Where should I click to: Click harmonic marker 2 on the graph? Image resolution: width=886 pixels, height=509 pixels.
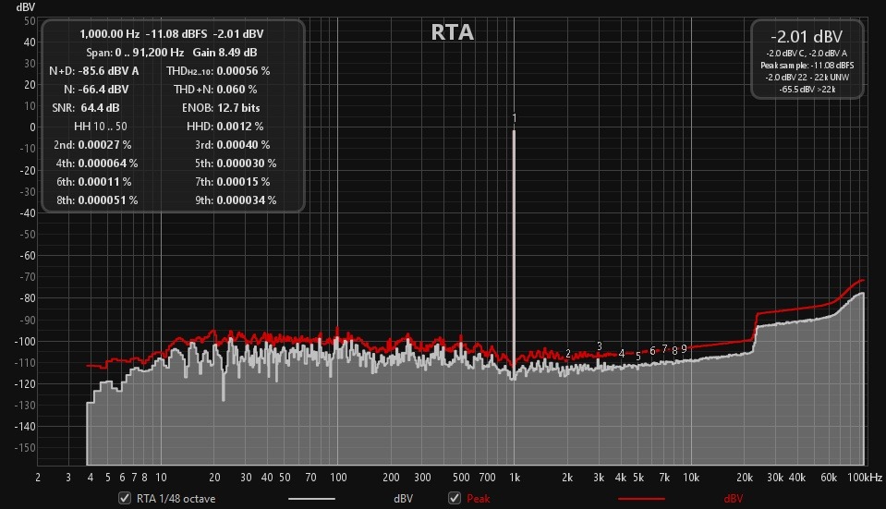[x=568, y=354]
